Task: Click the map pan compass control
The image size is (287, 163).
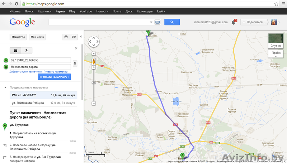Action: 94,42
